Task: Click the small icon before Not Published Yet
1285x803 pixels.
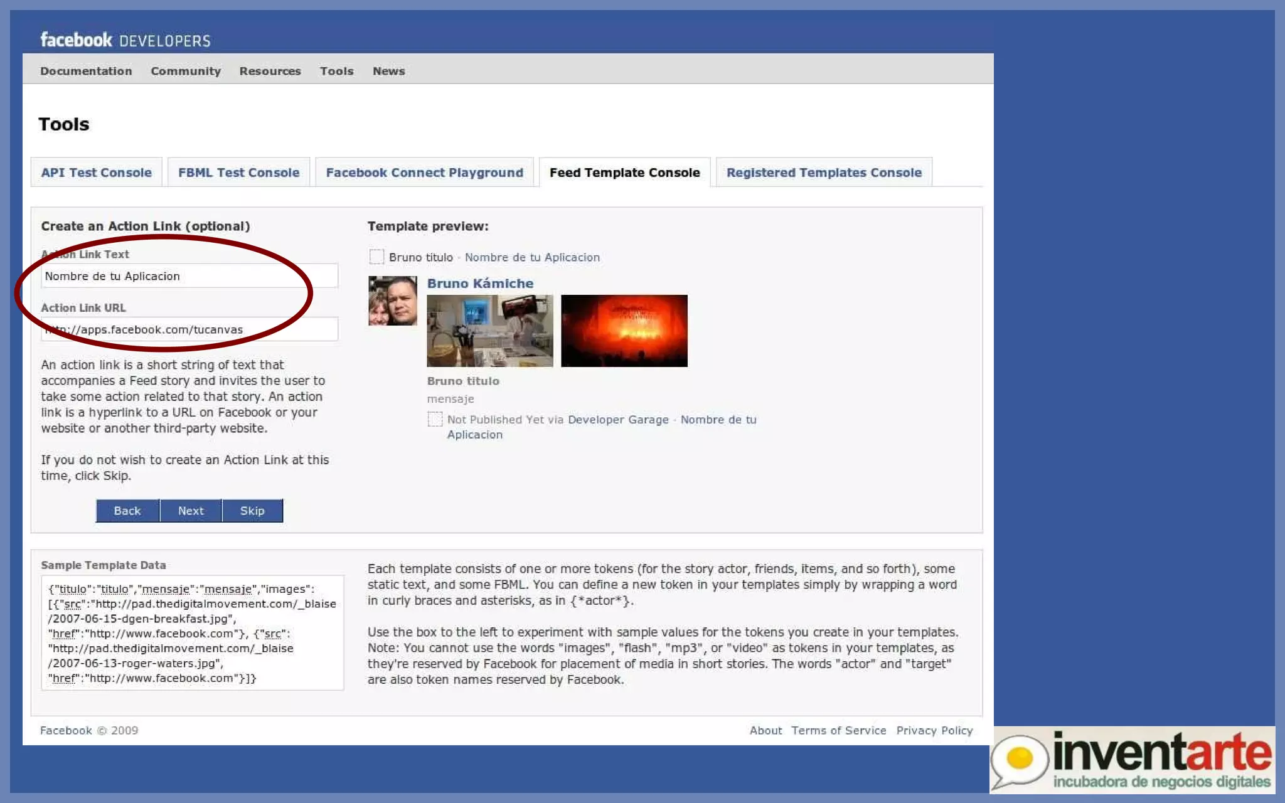Action: tap(435, 419)
